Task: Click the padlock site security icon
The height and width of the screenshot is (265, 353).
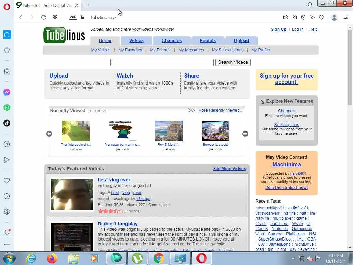Action: [82, 17]
